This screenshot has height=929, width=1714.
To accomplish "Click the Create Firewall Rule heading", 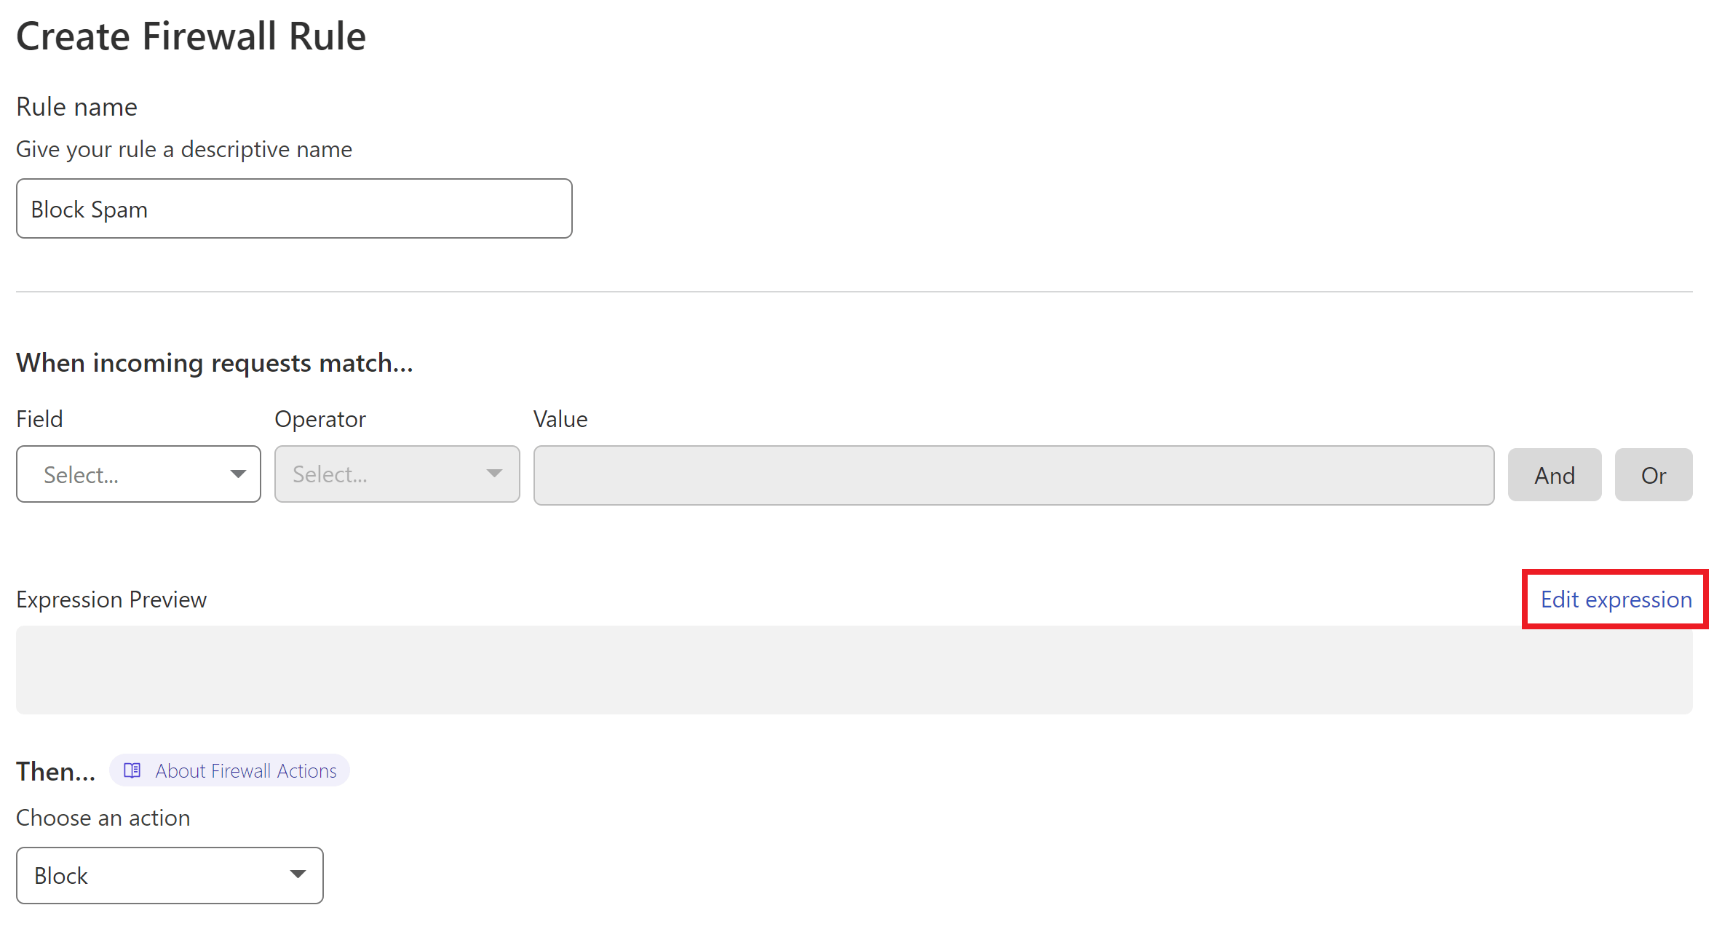I will pos(191,36).
